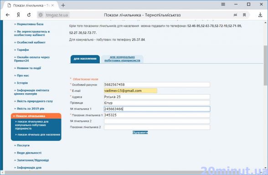Click the bookmark icon in address bar
This screenshot has width=268, height=175.
point(244,15)
